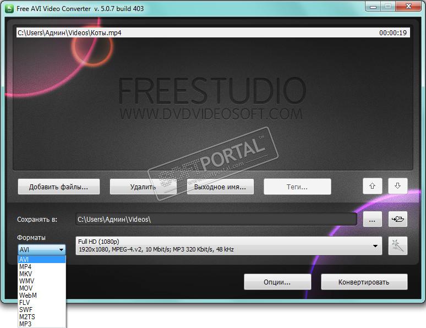Click the move down arrow icon
Viewport: 426px width, 328px height.
pos(397,187)
